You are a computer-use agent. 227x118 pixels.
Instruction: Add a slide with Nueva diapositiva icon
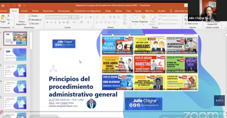click(22, 17)
